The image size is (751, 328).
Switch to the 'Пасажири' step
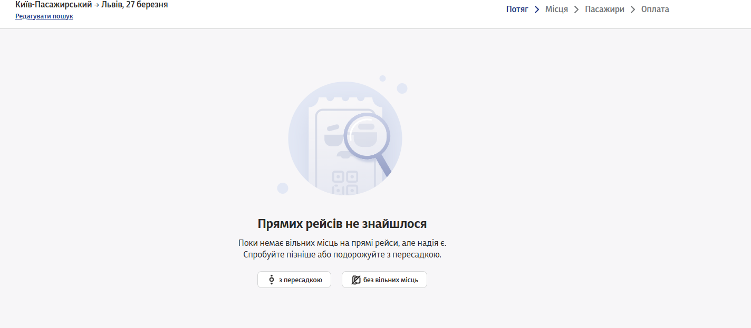(x=604, y=9)
